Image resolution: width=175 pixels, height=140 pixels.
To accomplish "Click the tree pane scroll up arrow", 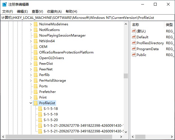I will click(x=126, y=24).
